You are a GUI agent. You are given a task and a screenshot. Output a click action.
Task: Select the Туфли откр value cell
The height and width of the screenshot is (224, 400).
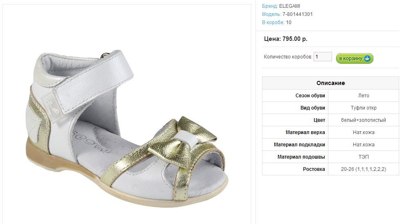tap(364, 108)
